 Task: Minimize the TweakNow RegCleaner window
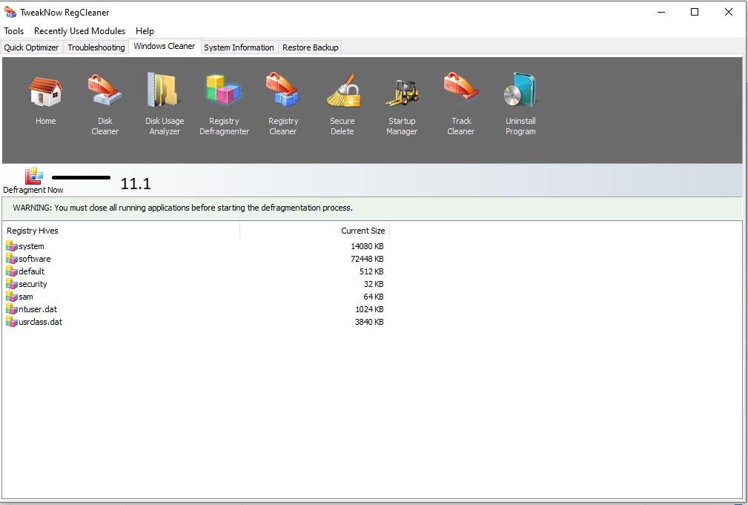pos(661,12)
